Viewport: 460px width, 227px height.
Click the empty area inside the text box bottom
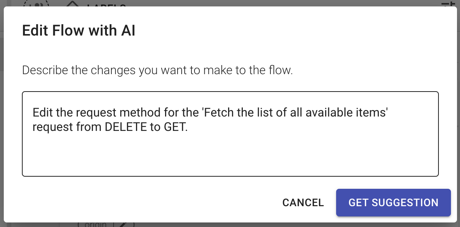tap(230, 159)
